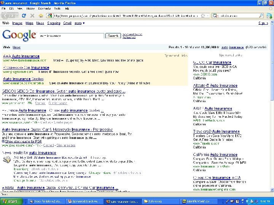Click the Google search button
Image resolution: width=274 pixels, height=205 pixels.
113,36
